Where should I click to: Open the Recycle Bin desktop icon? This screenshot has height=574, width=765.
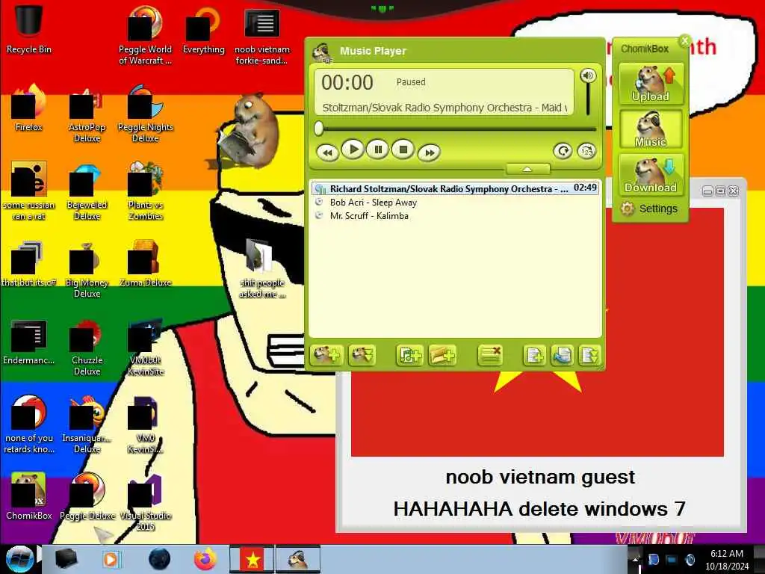coord(29,28)
